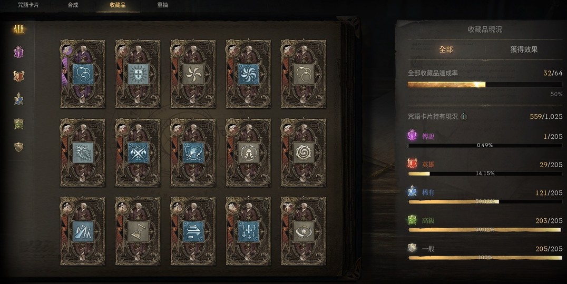Click the 全部收藏品達成率 progress bar
The height and width of the screenshot is (284, 567).
pyautogui.click(x=485, y=85)
